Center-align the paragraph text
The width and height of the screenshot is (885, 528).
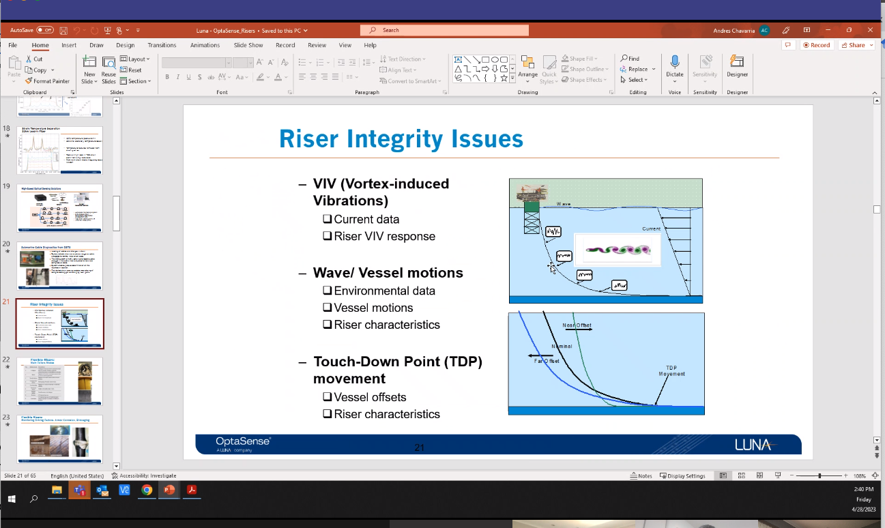313,77
